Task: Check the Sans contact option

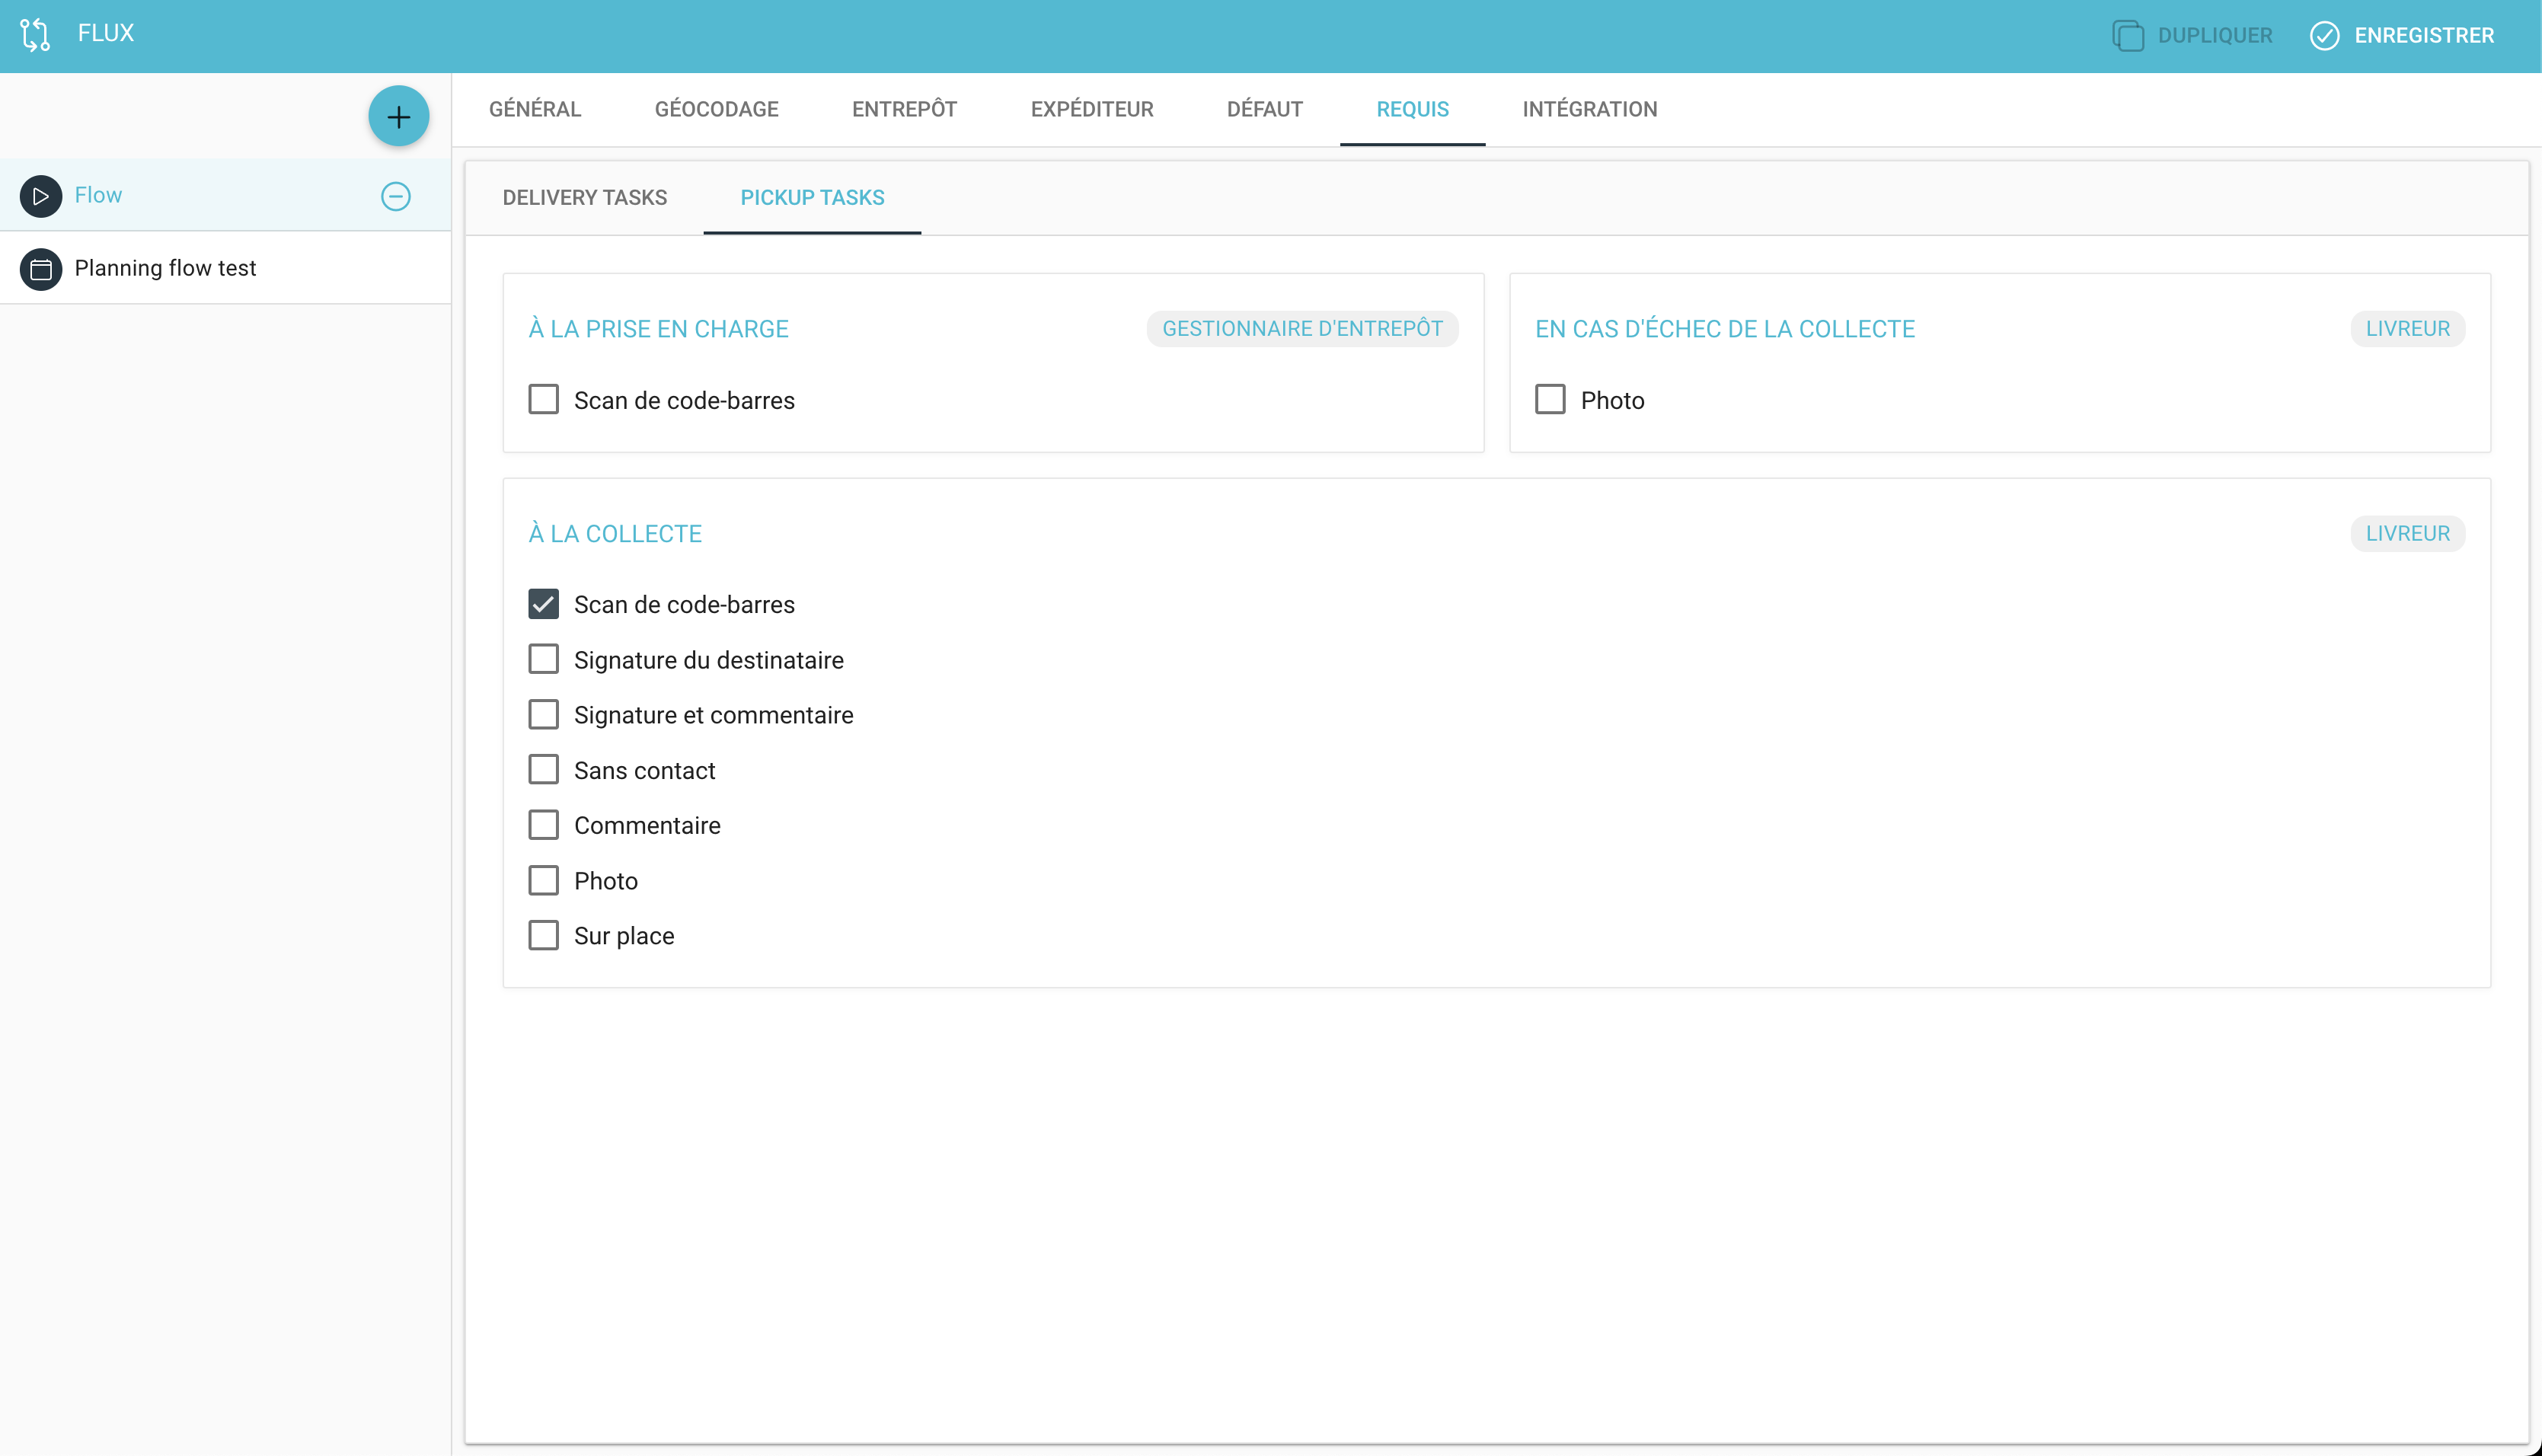Action: tap(543, 769)
